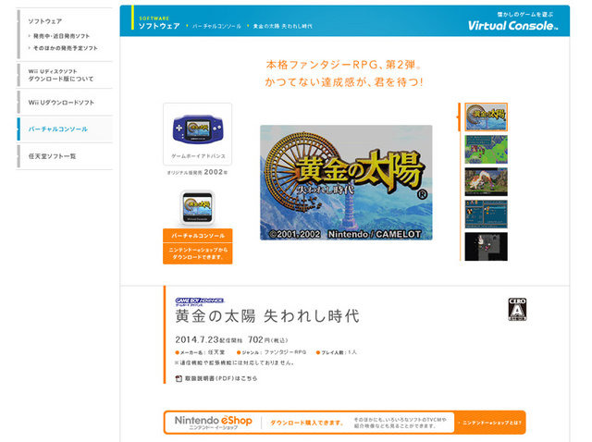This screenshot has width=592, height=442.
Task: Click ソフトウェア breadcrumb in the header
Action: (159, 26)
